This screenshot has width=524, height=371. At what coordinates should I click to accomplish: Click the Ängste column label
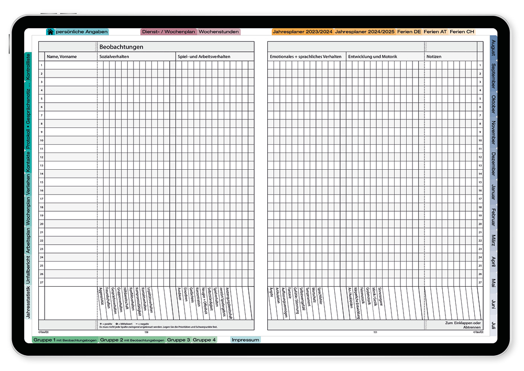[271, 292]
